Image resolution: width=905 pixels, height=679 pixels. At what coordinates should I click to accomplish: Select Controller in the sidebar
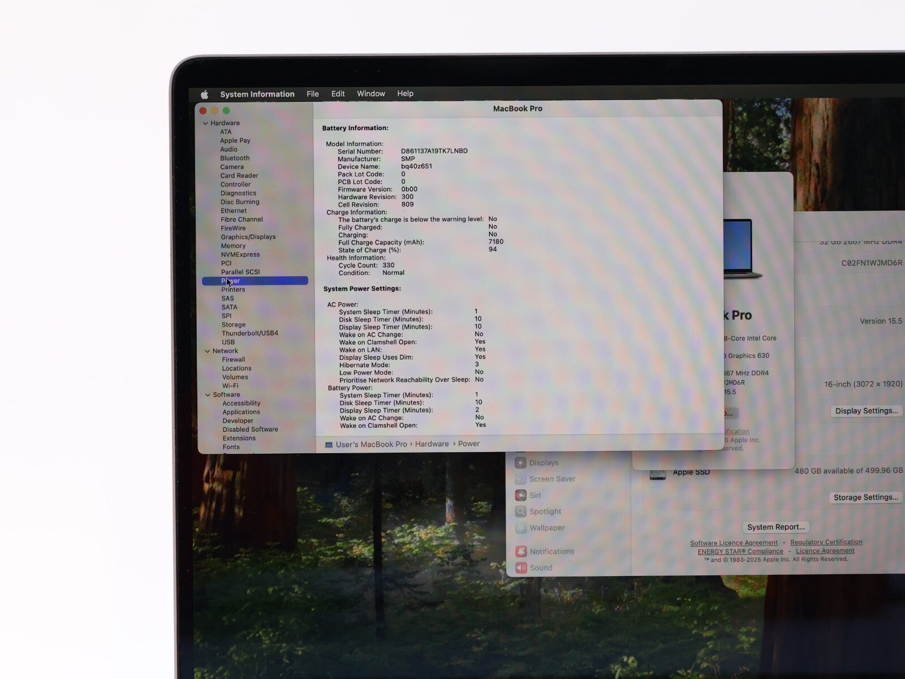pos(236,184)
